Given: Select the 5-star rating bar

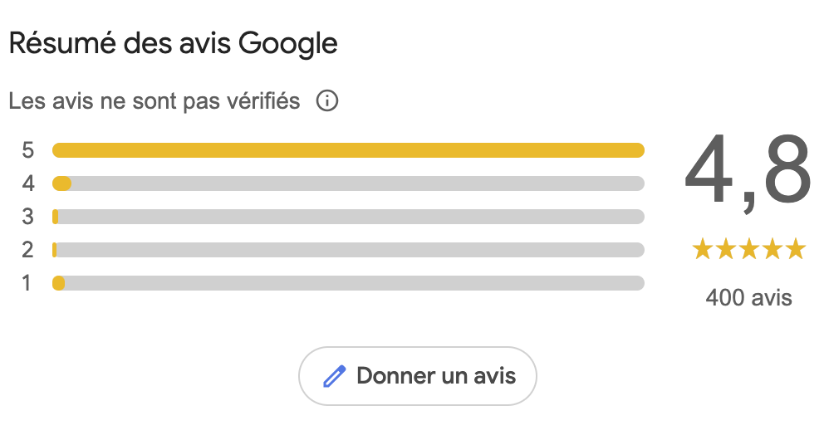Looking at the screenshot, I should [x=348, y=150].
